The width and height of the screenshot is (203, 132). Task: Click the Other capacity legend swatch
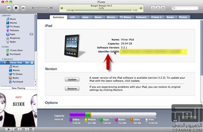tap(132, 120)
